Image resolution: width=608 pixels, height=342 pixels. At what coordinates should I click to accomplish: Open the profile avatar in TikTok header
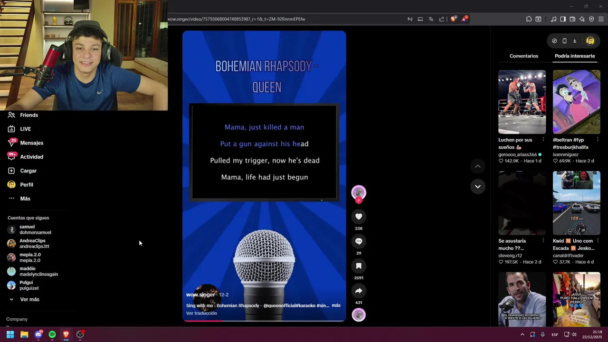590,41
